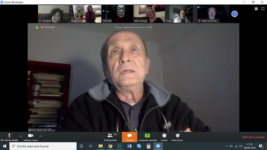Switch to gallery view grid icon
The image size is (267, 150).
pos(256,9)
